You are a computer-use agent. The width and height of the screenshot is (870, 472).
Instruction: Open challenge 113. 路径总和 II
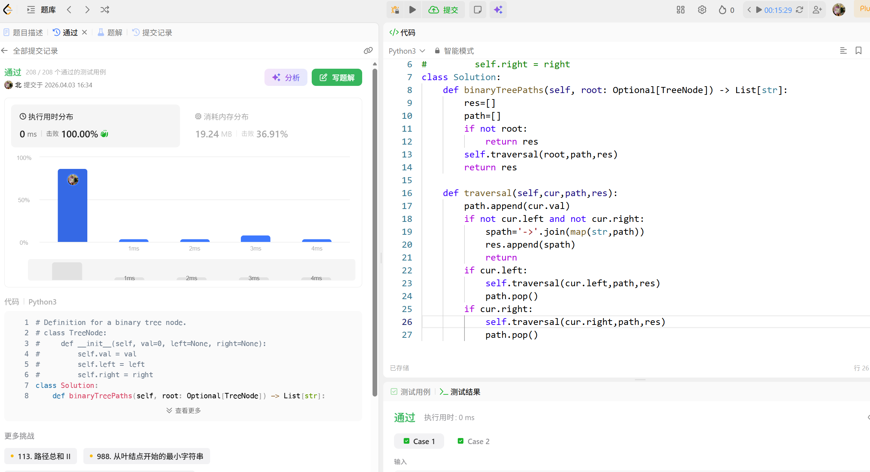coord(41,456)
